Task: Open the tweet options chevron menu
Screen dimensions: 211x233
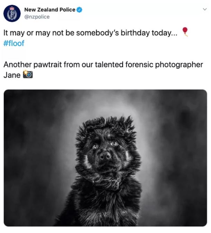Action: pos(204,10)
